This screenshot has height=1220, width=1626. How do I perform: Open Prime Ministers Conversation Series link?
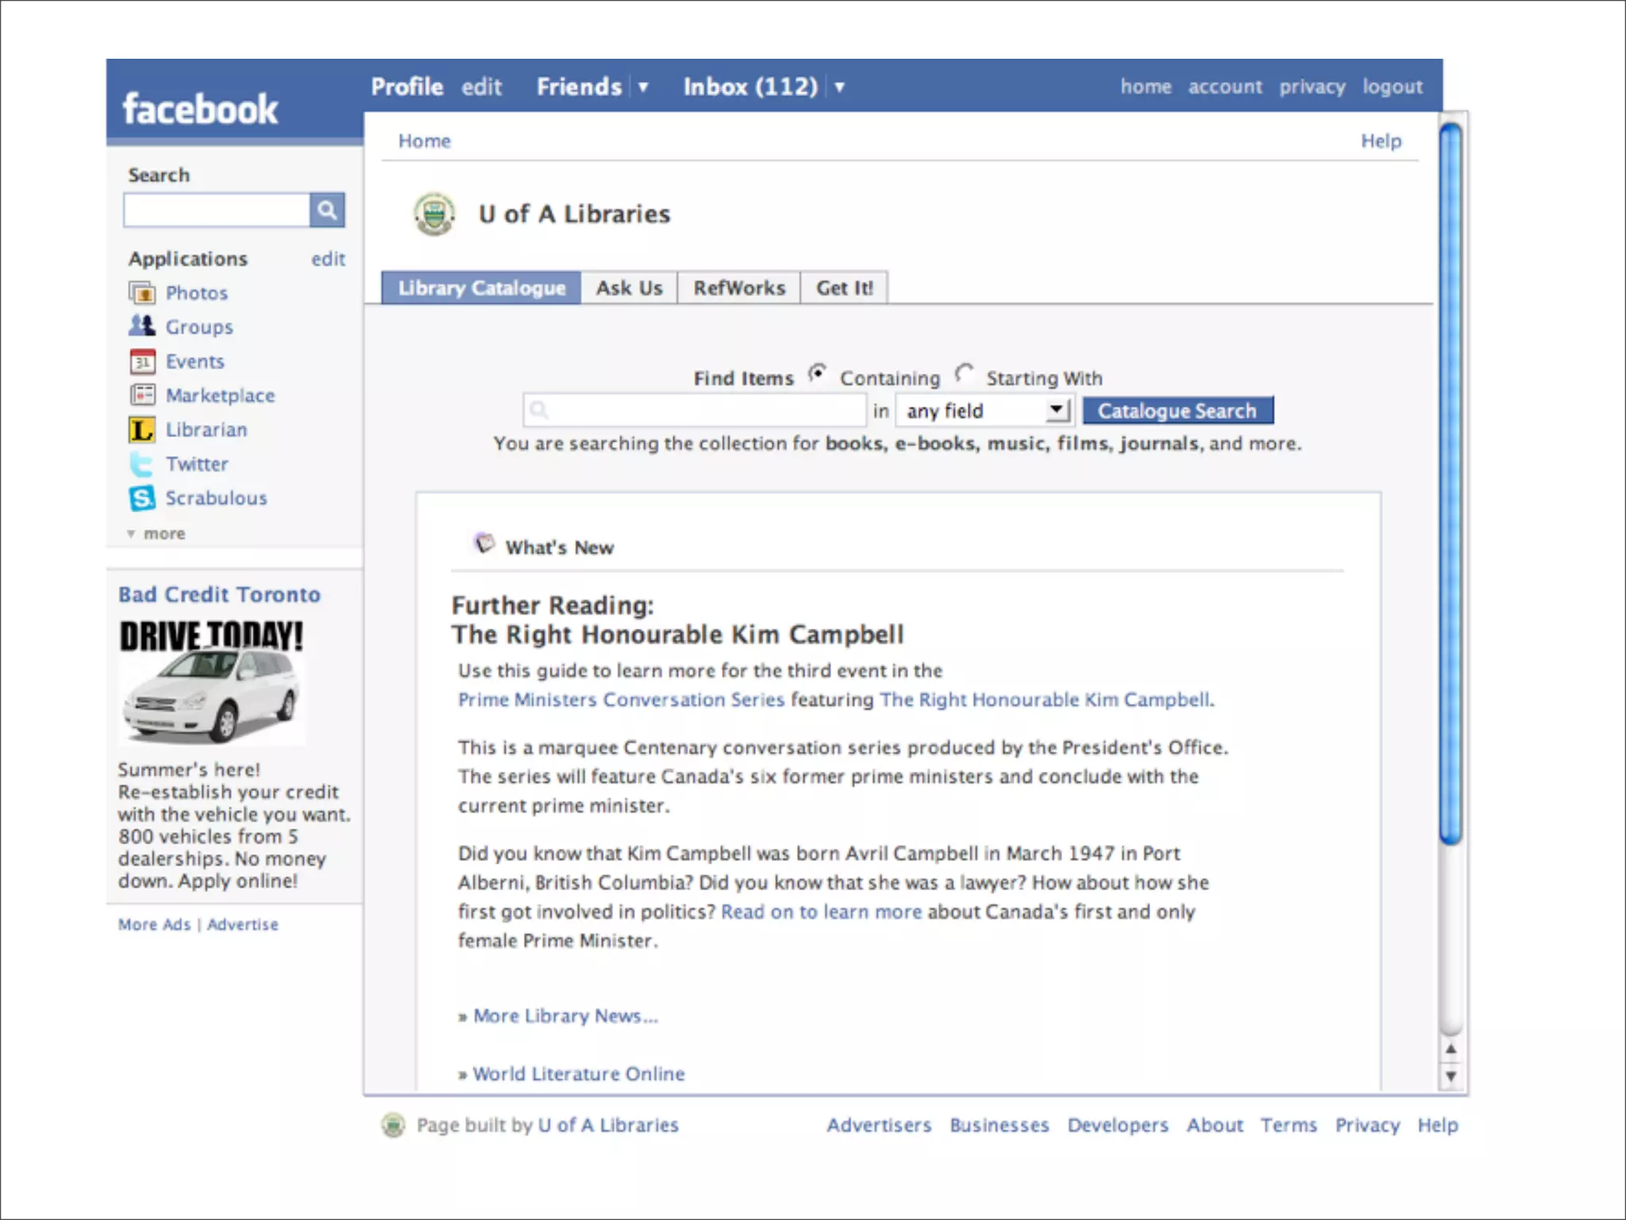tap(621, 700)
